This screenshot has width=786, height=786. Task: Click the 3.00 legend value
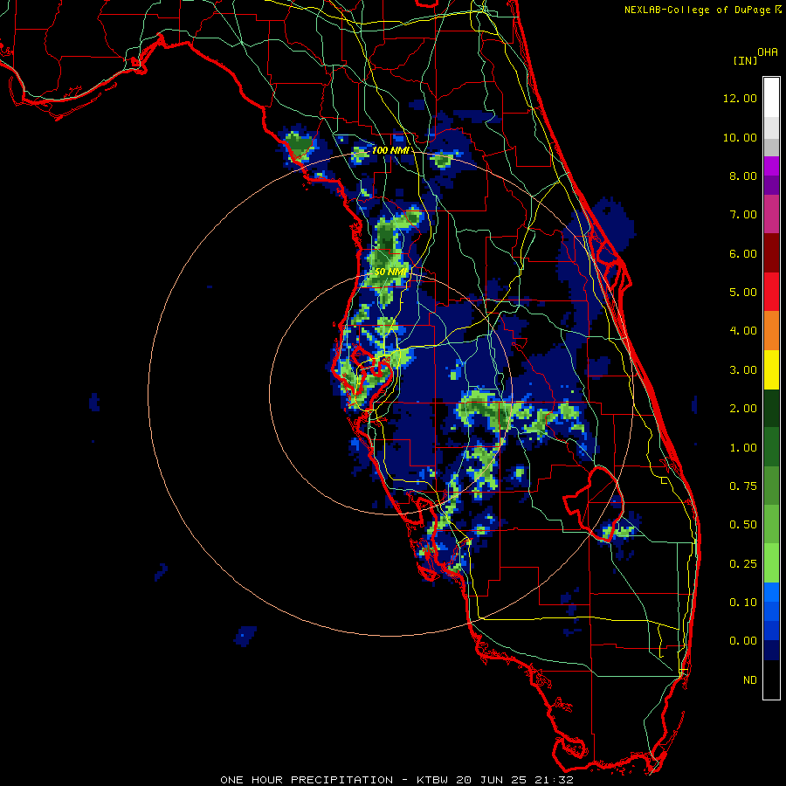click(743, 370)
